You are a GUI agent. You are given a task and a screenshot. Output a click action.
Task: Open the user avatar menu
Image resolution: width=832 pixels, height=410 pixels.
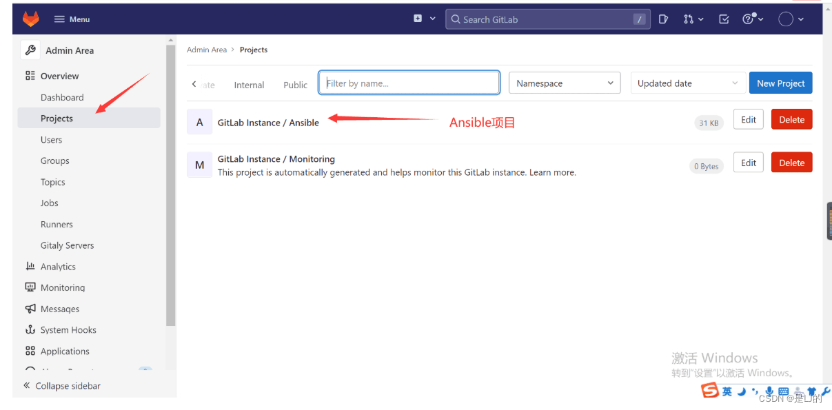791,19
